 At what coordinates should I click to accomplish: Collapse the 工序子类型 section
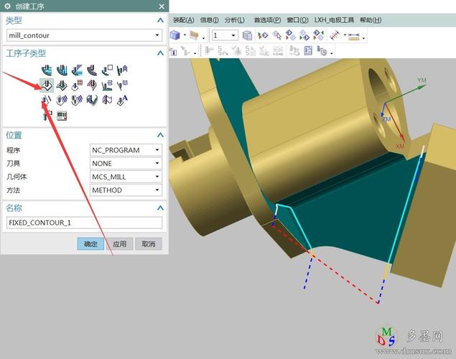[160, 53]
